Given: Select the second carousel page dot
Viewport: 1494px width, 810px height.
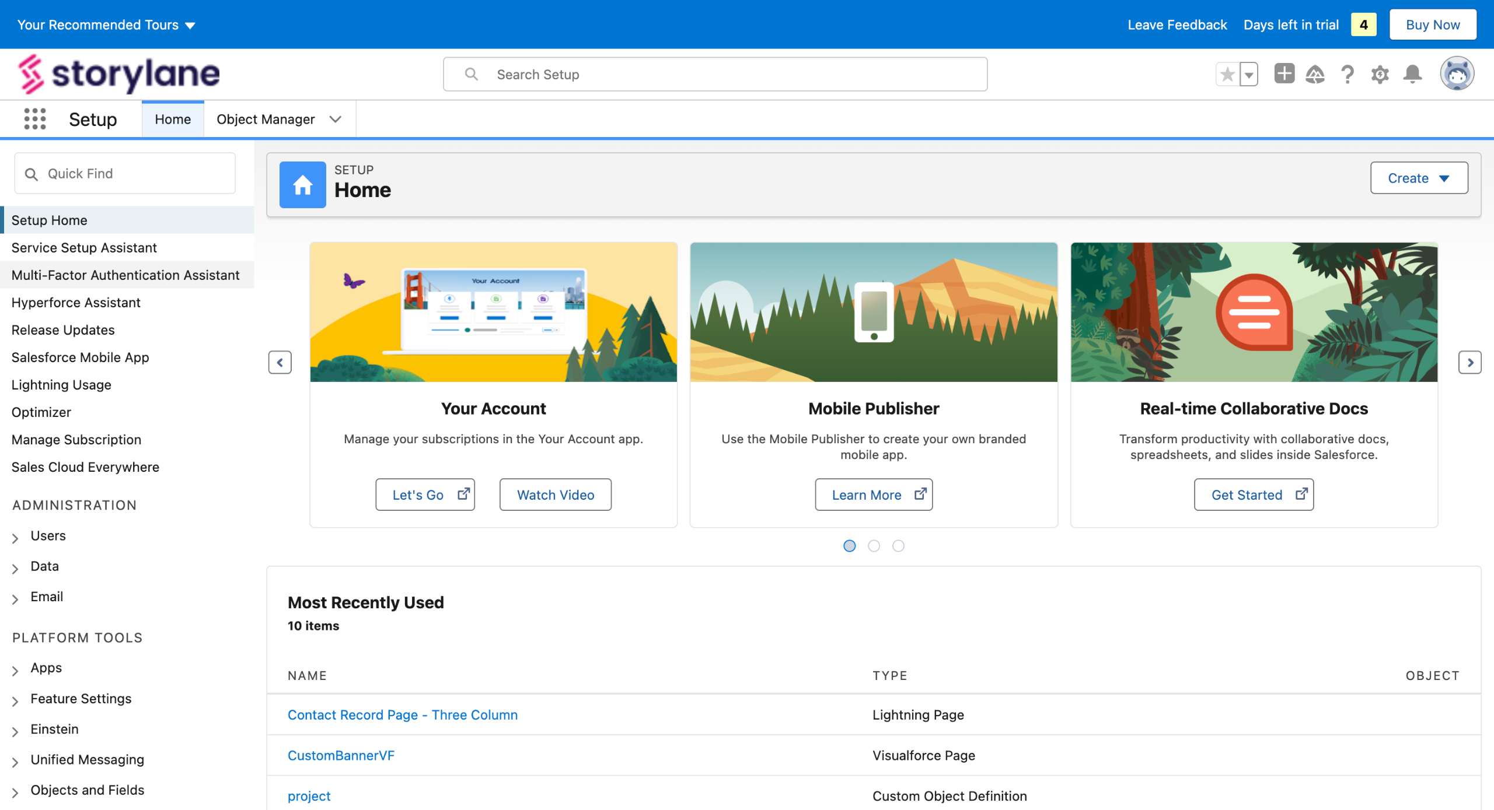Looking at the screenshot, I should [874, 545].
